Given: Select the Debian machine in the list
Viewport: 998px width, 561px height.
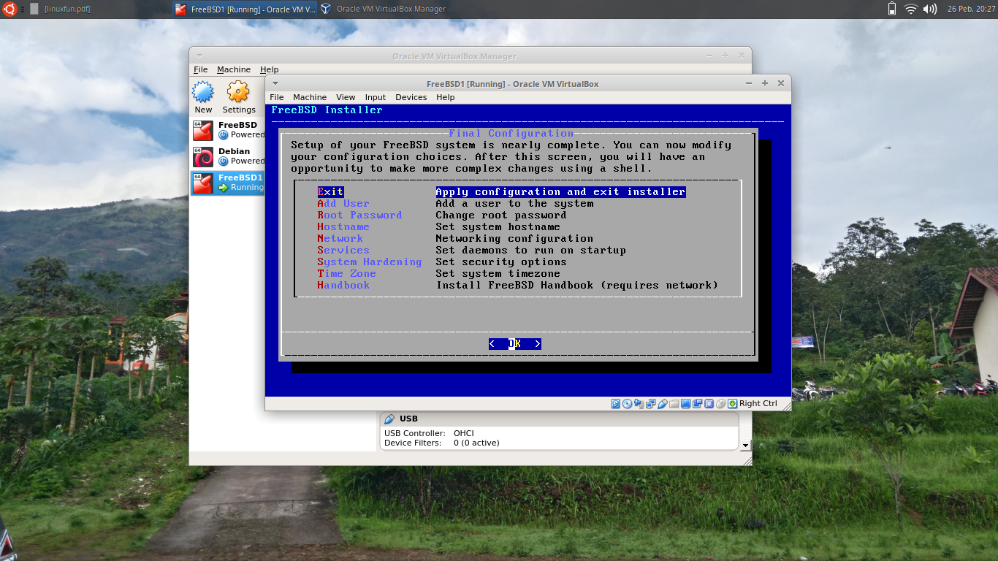Looking at the screenshot, I should (x=228, y=156).
